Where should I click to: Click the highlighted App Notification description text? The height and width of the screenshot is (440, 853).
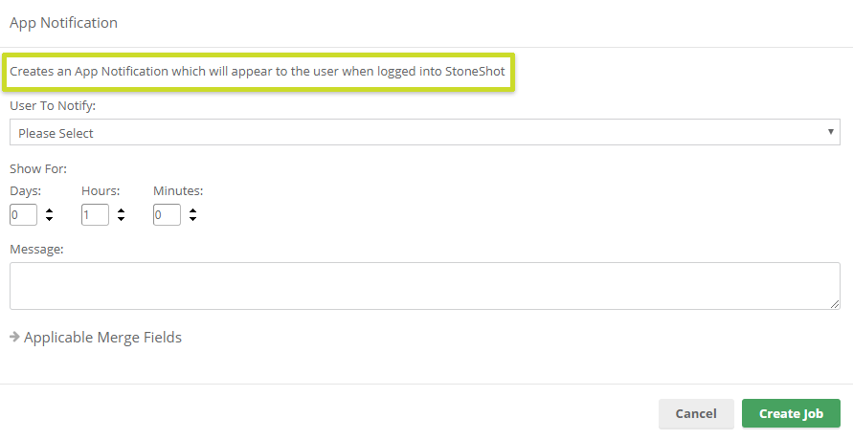258,71
